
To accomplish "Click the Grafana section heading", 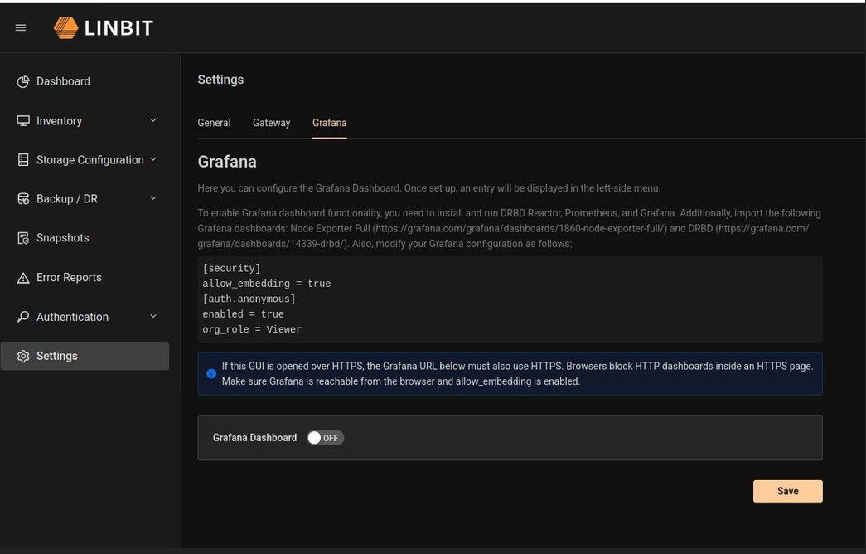I will 227,162.
